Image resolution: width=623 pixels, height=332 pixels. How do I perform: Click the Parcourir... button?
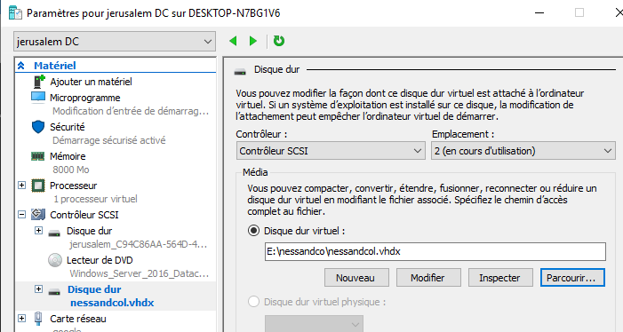click(572, 278)
